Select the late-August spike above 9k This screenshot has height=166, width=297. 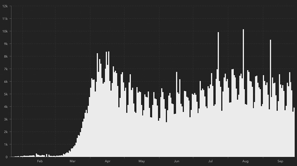270,98
